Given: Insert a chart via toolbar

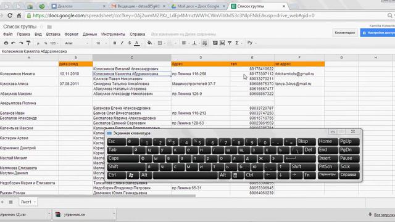Looking at the screenshot, I should tap(222, 43).
